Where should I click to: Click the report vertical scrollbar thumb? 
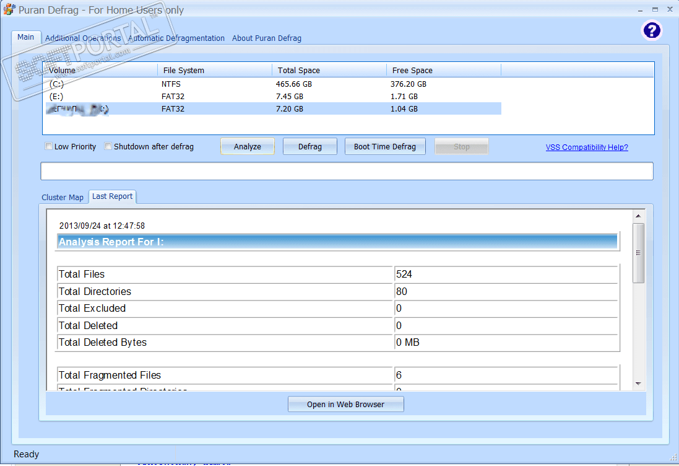[x=638, y=253]
